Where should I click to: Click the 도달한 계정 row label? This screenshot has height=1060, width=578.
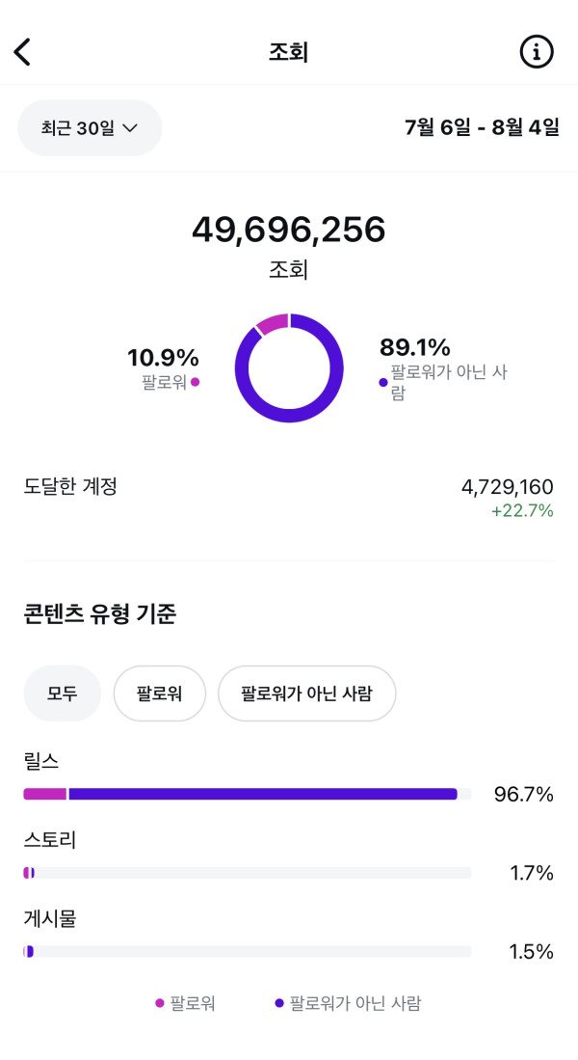70,486
